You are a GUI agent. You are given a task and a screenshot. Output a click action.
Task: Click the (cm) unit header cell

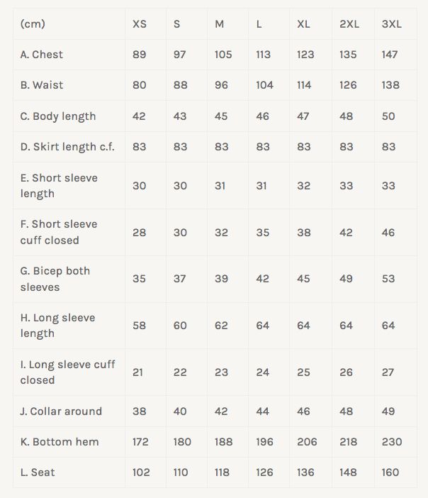point(33,24)
